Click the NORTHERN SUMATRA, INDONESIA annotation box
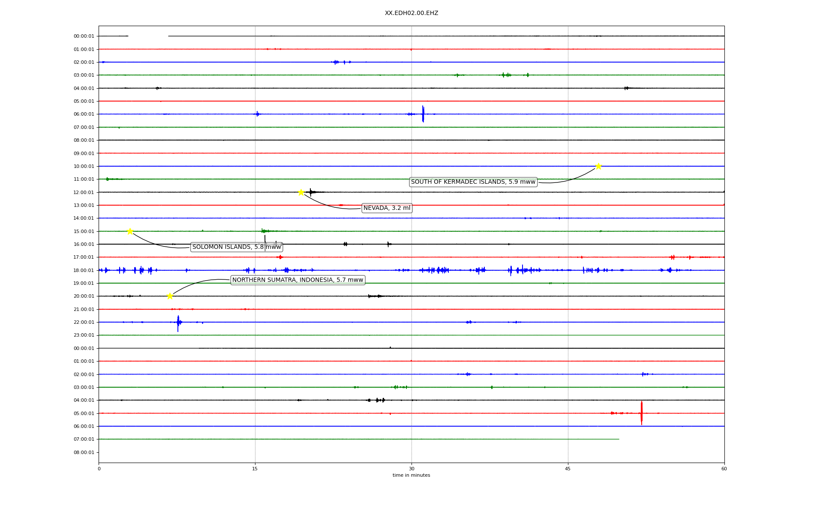This screenshot has width=823, height=514. pos(297,280)
